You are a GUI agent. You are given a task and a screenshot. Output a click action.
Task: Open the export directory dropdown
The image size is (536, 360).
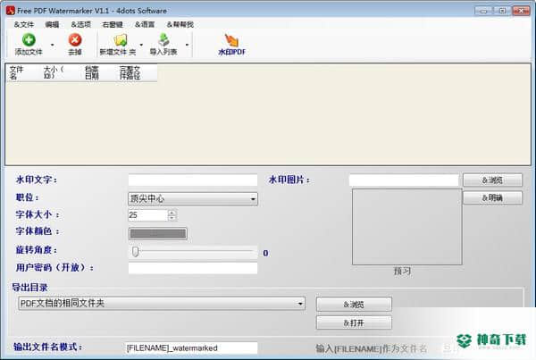tap(162, 303)
